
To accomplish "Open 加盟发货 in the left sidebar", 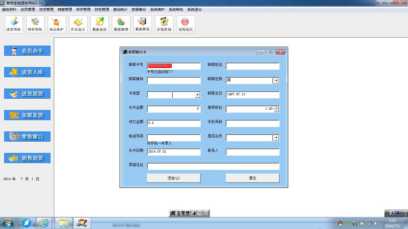I will [27, 115].
